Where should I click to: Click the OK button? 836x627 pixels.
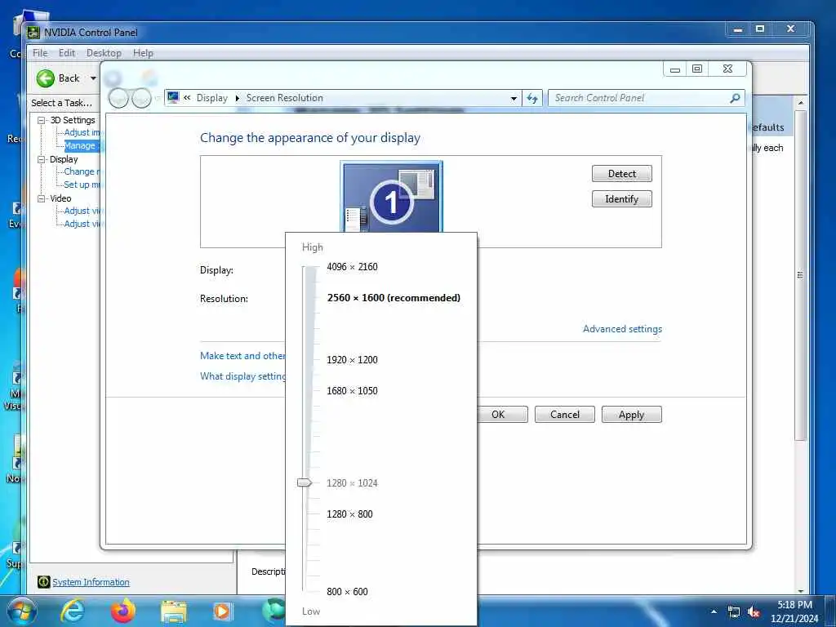pyautogui.click(x=502, y=415)
